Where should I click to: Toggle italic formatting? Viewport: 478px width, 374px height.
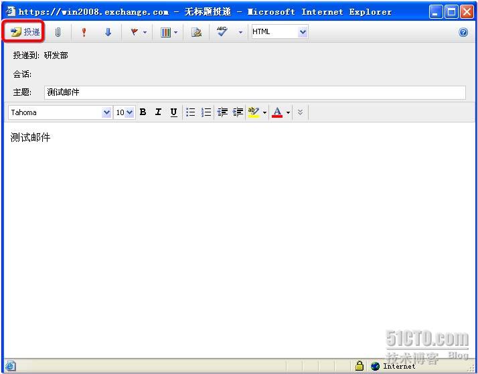[158, 112]
